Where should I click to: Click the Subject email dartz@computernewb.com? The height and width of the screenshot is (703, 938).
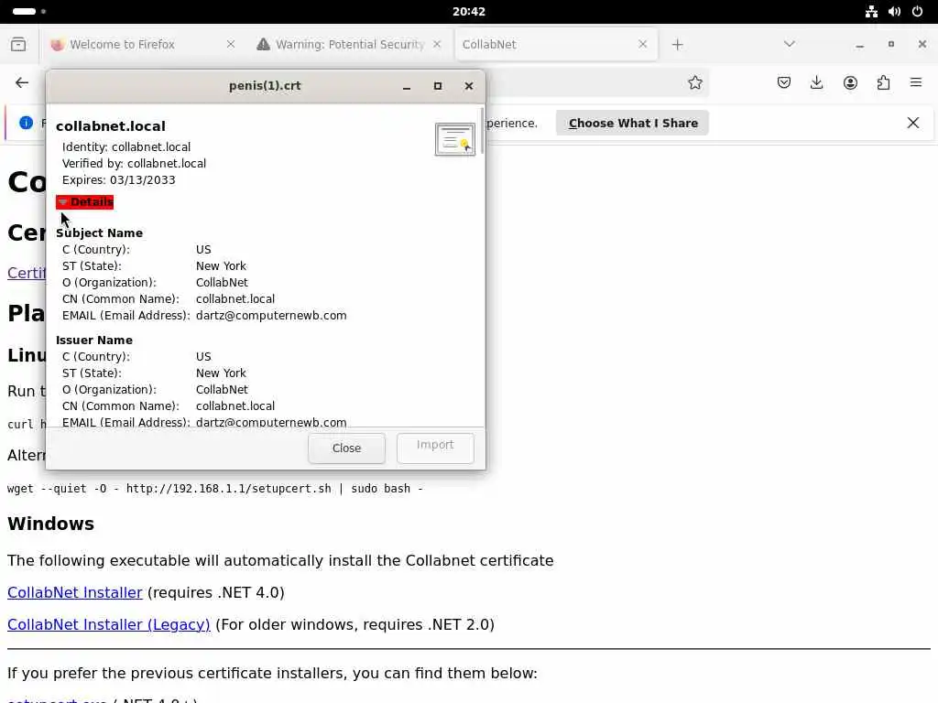(x=271, y=315)
